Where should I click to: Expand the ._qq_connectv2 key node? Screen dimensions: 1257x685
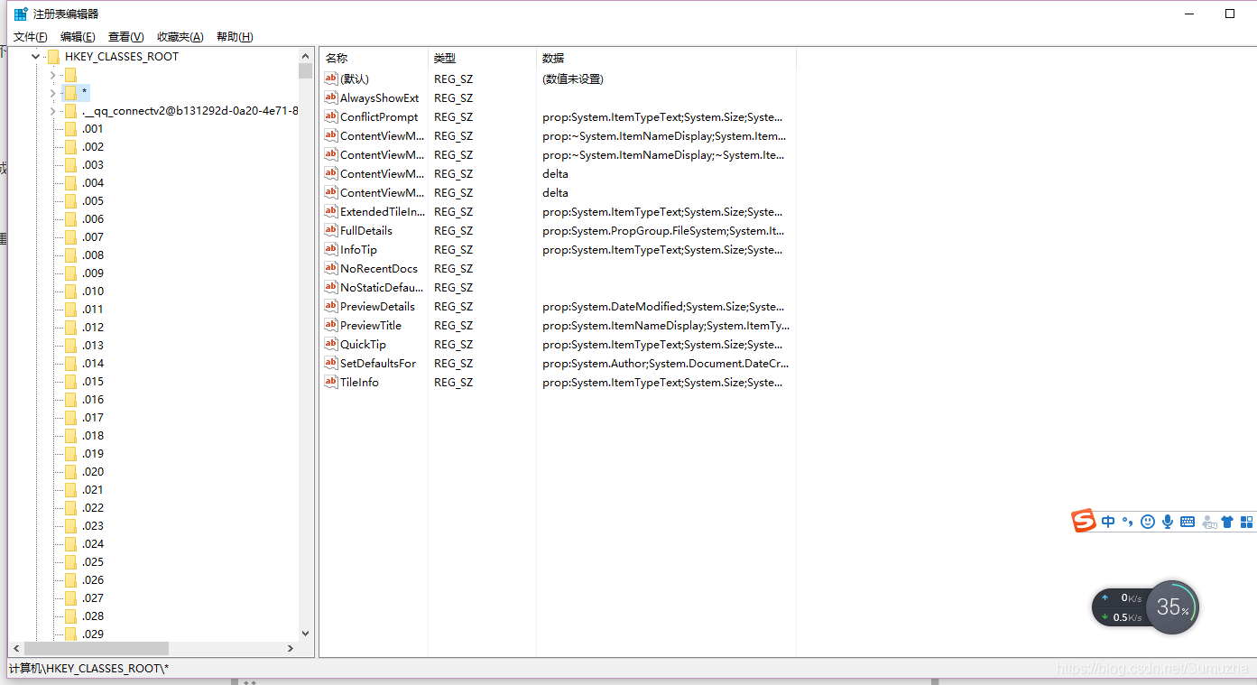coord(53,110)
